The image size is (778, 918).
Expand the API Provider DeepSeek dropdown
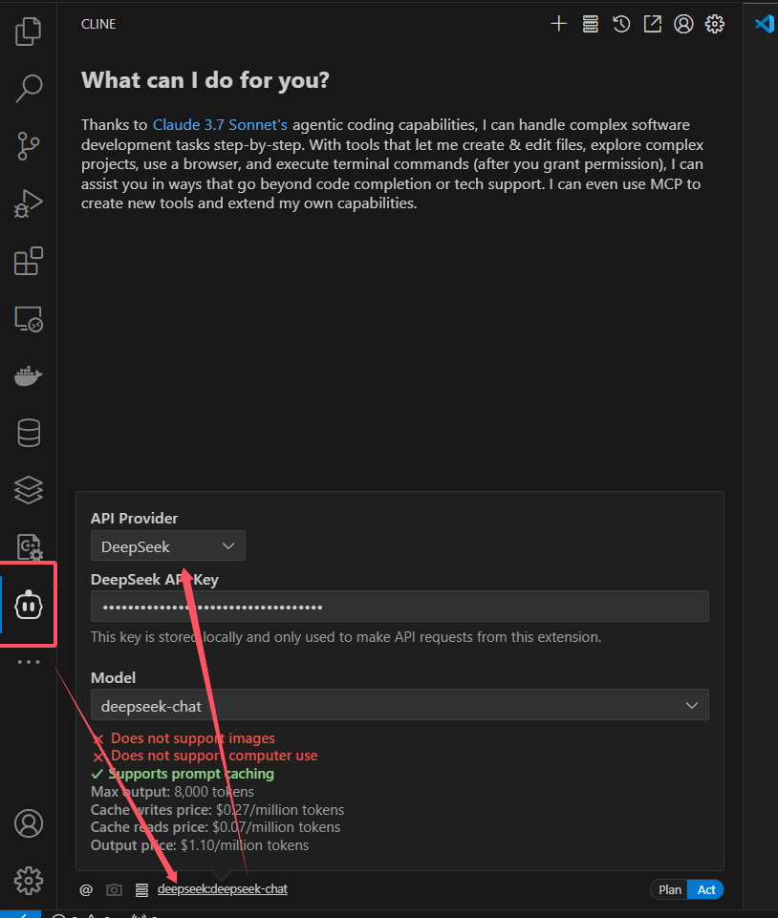[x=167, y=545]
